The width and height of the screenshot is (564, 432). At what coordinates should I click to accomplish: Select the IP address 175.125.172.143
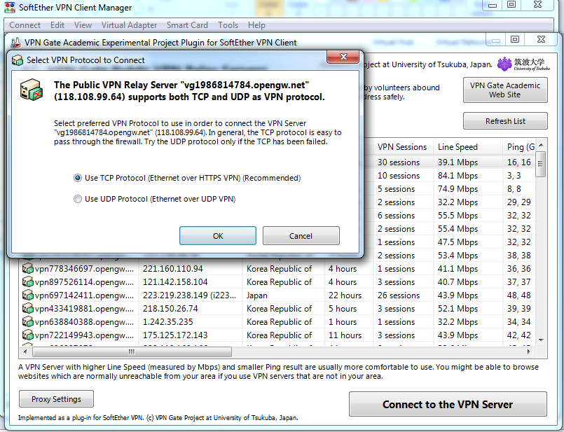[175, 335]
